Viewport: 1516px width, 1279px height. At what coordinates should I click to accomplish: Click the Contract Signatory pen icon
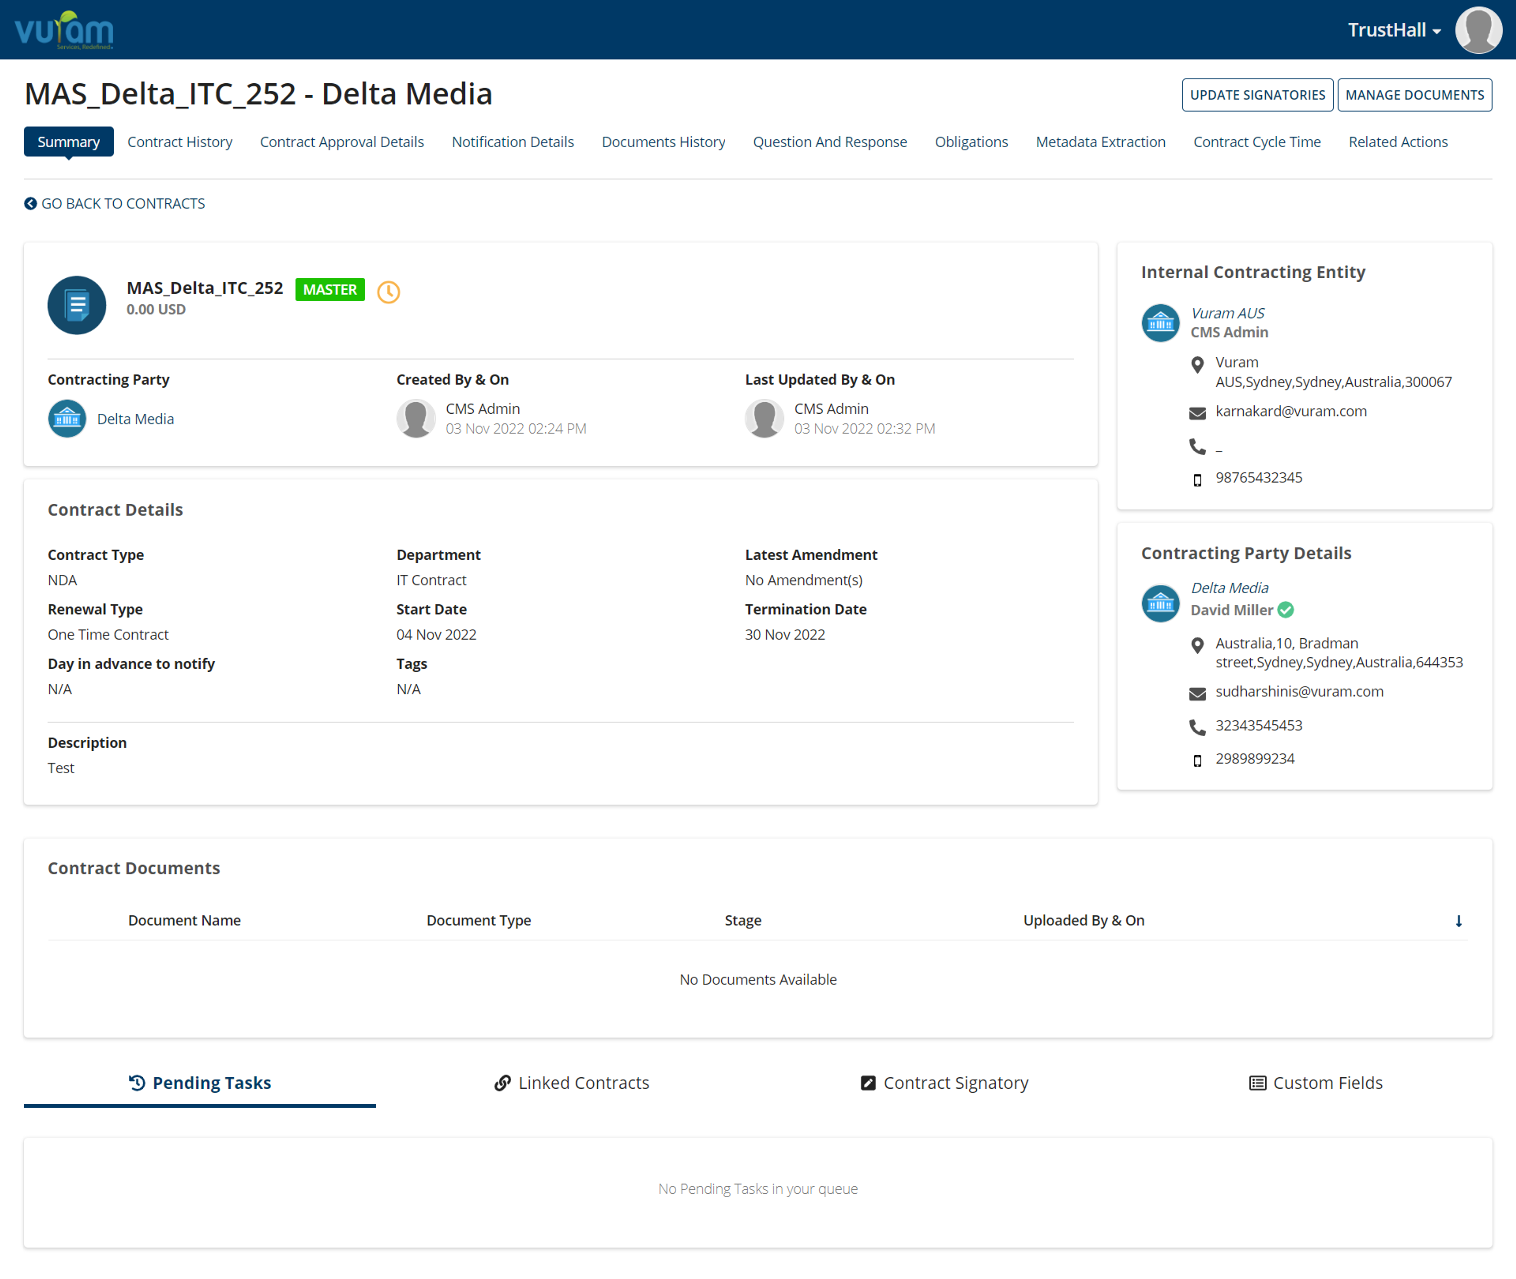point(868,1082)
